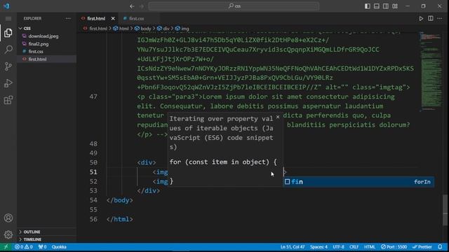Viewport: 449px width, 252px height.
Task: Run the file with play button
Action: (x=421, y=19)
